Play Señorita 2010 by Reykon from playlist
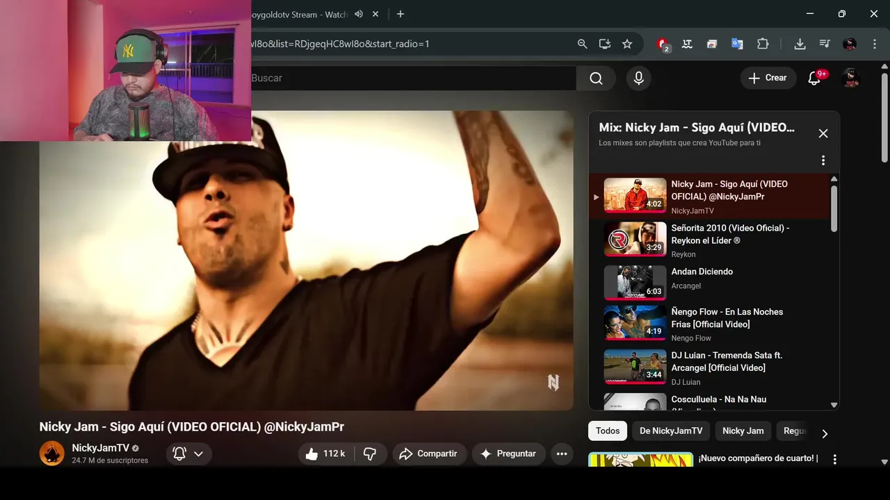Image resolution: width=890 pixels, height=500 pixels. click(710, 240)
